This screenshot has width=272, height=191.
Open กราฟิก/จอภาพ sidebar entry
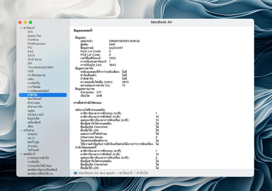pos(36,75)
